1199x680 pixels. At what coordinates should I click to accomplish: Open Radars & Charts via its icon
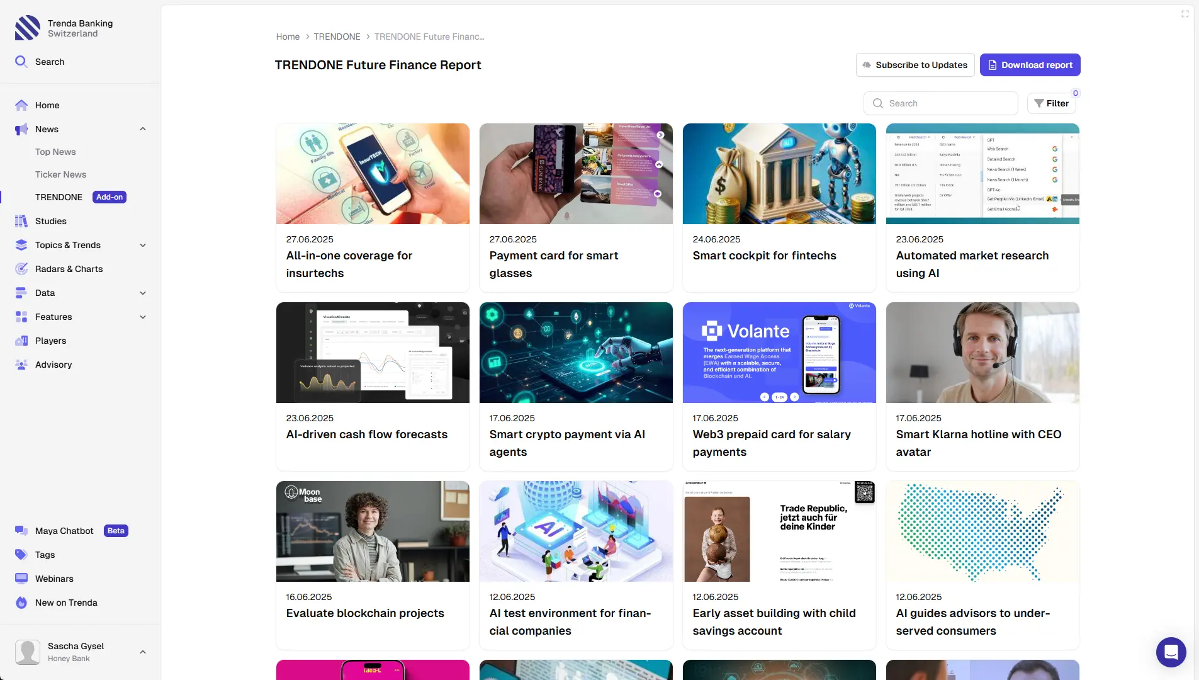click(21, 269)
